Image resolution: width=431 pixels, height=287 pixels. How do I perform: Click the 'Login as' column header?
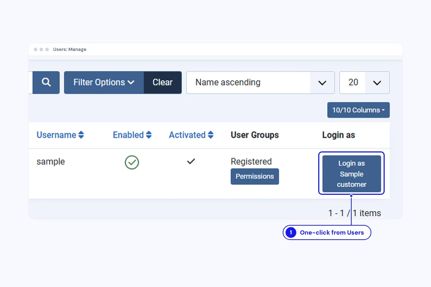pos(339,135)
